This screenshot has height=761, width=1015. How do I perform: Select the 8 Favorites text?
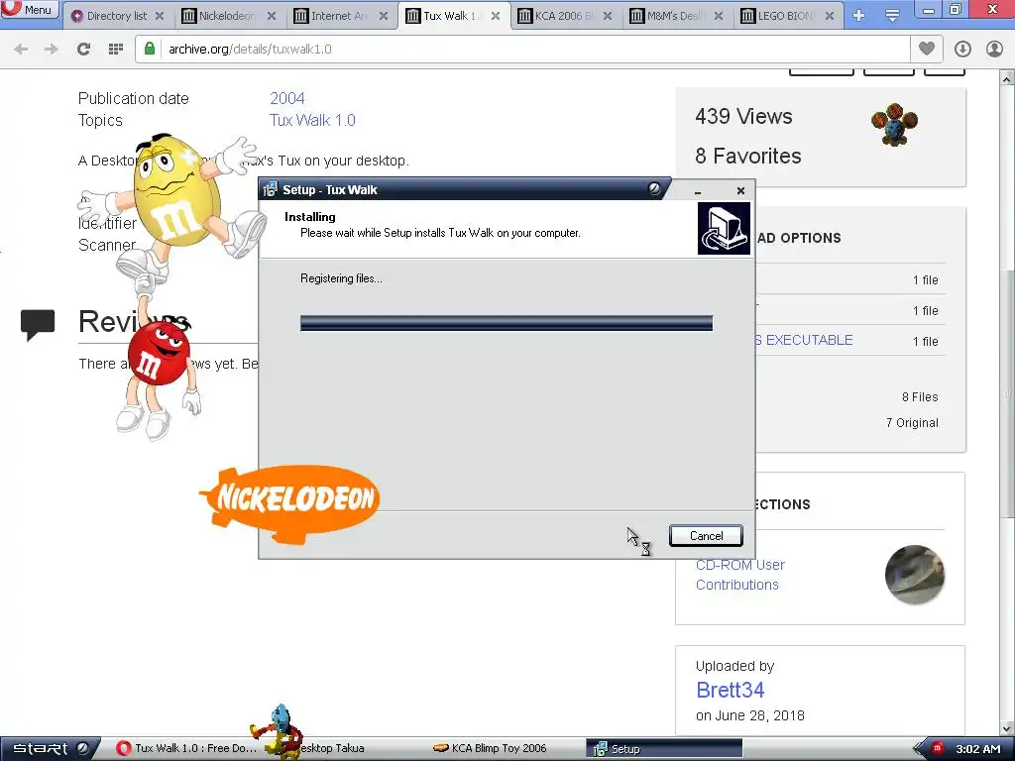click(747, 156)
